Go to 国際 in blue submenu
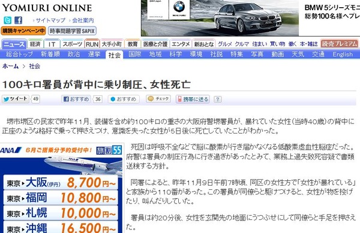360x233 pixels. (135, 55)
